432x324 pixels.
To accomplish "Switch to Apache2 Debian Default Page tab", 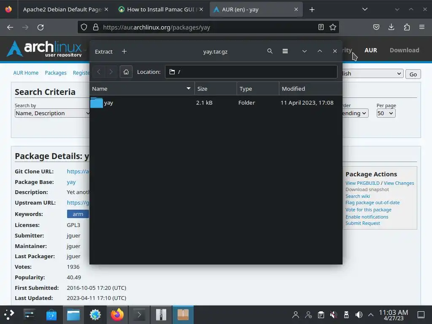I will 62,9.
